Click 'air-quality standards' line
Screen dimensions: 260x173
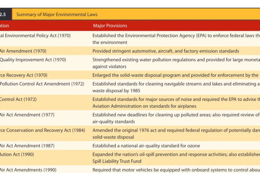click(114, 122)
